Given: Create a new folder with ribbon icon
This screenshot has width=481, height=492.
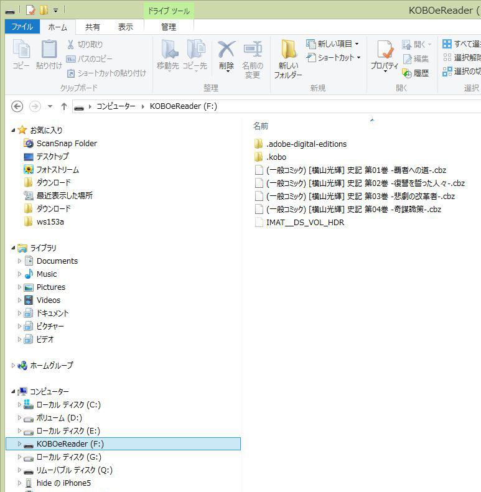Looking at the screenshot, I should [x=288, y=49].
